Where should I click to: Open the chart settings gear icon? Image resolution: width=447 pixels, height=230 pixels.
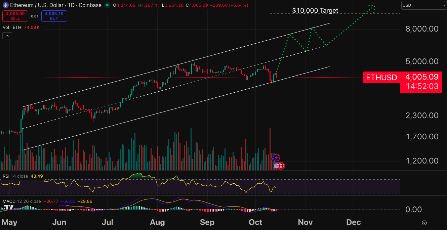click(424, 223)
